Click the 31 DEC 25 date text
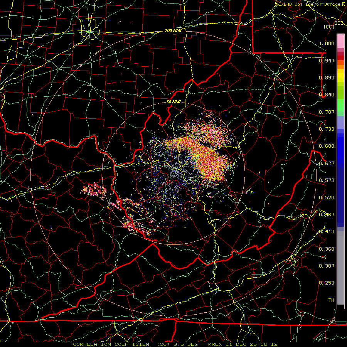 241,344
